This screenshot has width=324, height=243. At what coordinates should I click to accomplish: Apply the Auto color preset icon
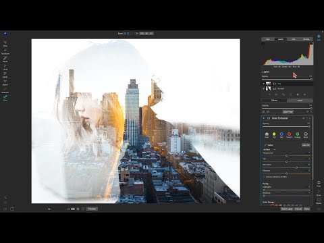tap(267, 134)
